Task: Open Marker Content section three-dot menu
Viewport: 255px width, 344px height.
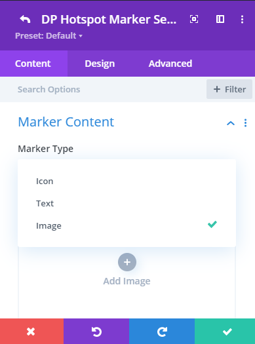Action: (x=245, y=123)
